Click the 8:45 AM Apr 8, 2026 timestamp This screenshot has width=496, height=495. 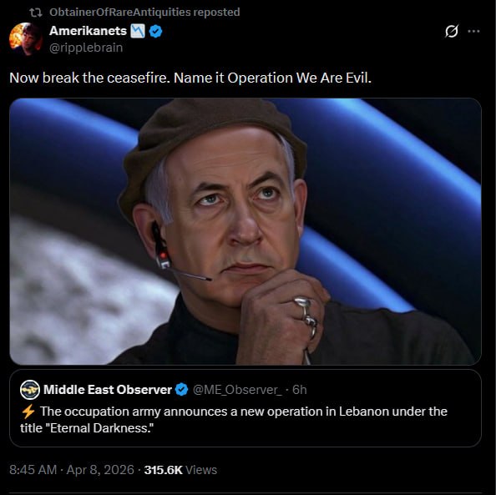click(x=72, y=470)
